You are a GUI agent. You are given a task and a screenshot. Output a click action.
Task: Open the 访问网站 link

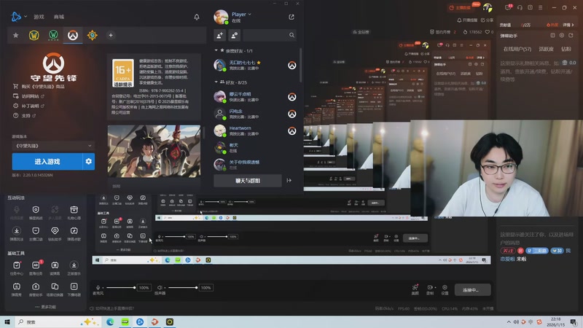(28, 96)
